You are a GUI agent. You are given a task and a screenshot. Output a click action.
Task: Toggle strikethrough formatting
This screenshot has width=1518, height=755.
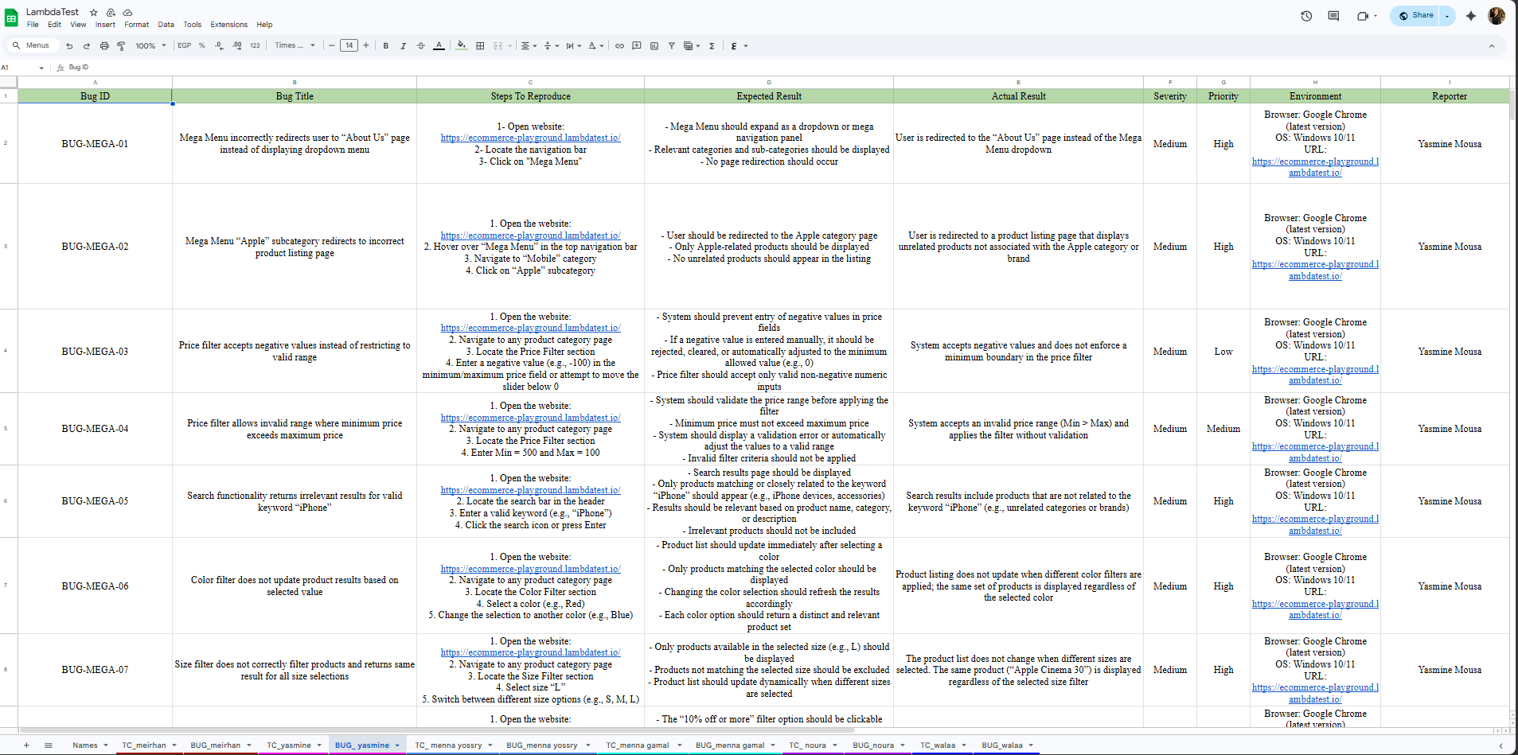(x=420, y=46)
